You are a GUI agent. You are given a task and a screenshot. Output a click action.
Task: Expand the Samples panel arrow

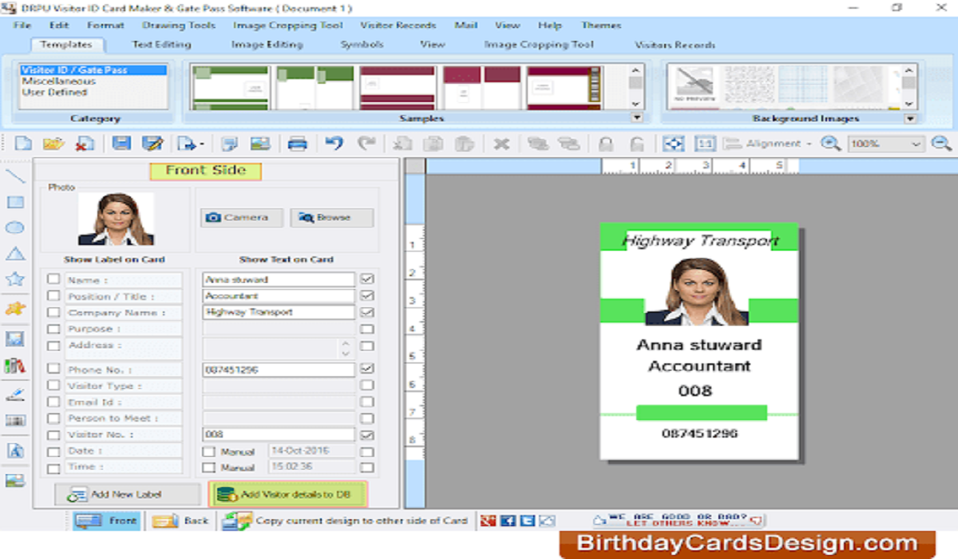pyautogui.click(x=636, y=118)
